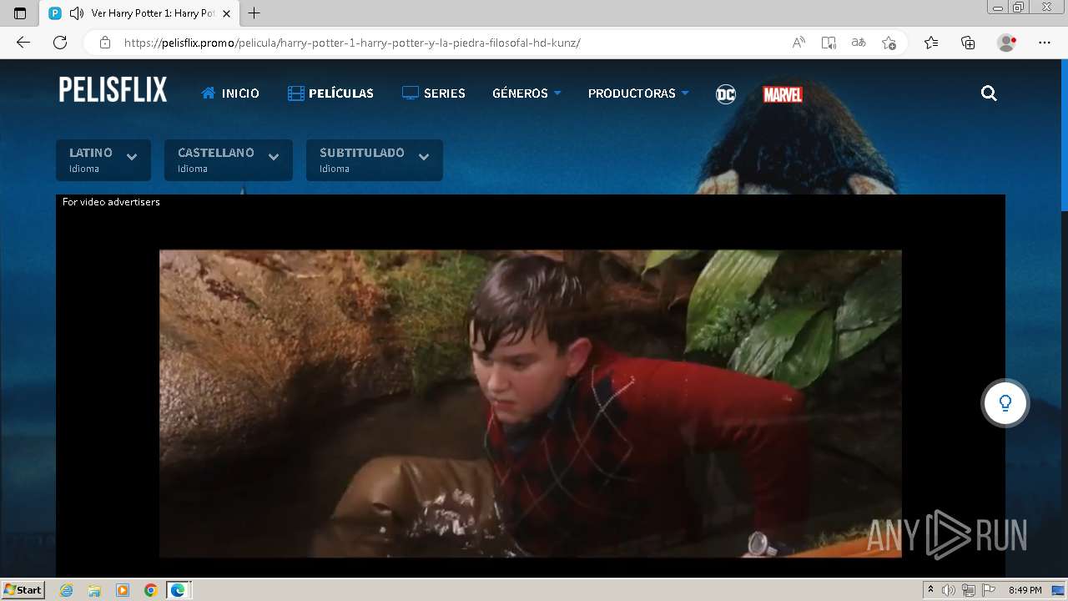
Task: Expand the CASTELLANO idioma dropdown
Action: [x=229, y=160]
